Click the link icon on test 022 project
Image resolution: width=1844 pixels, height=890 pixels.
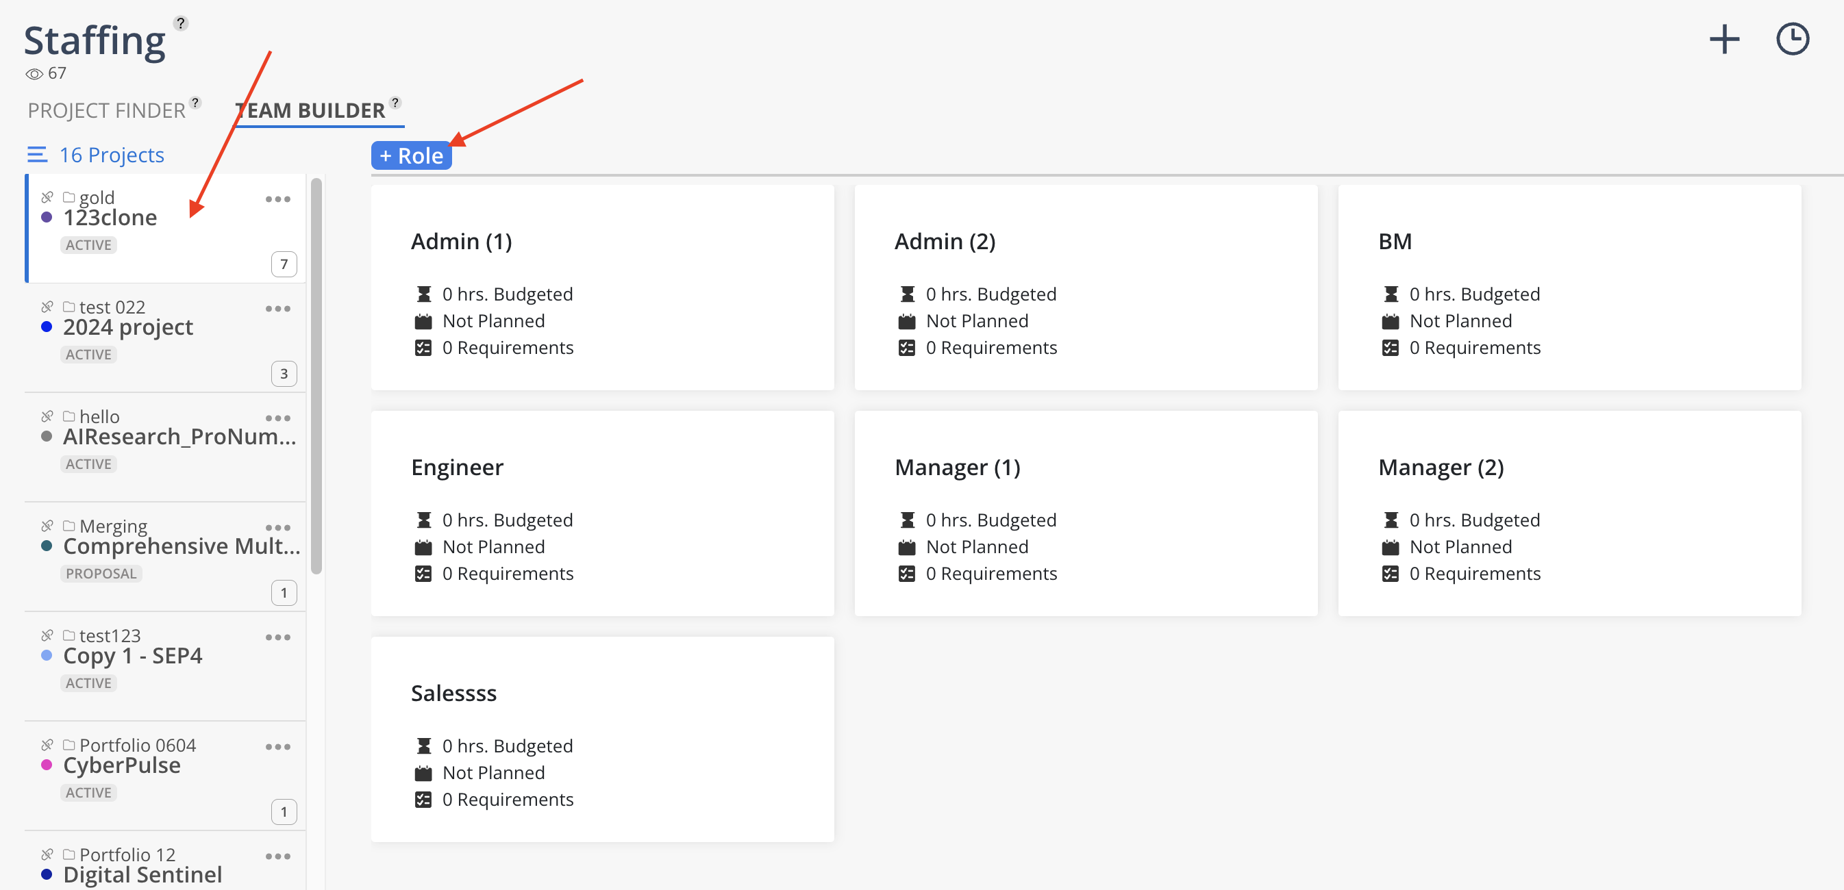[47, 306]
